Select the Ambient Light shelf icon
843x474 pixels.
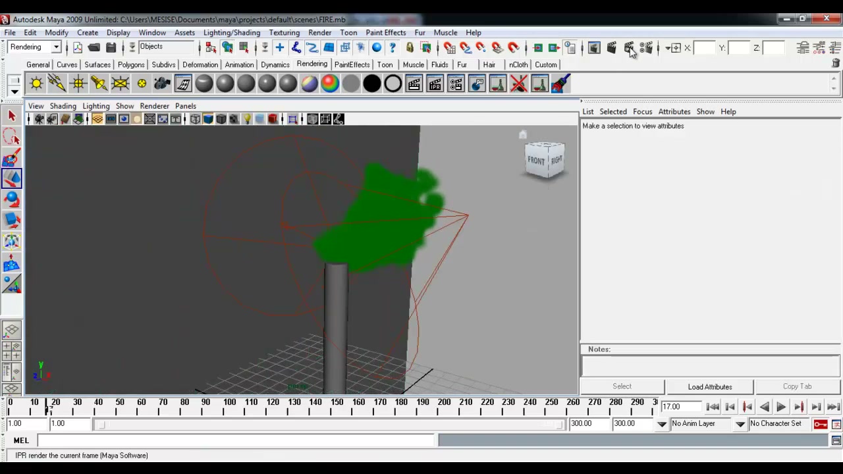(36, 84)
